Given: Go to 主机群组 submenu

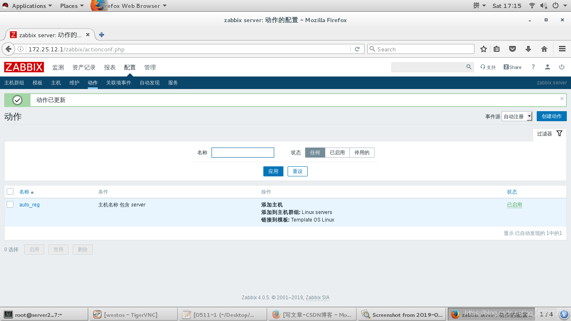Looking at the screenshot, I should pos(14,83).
